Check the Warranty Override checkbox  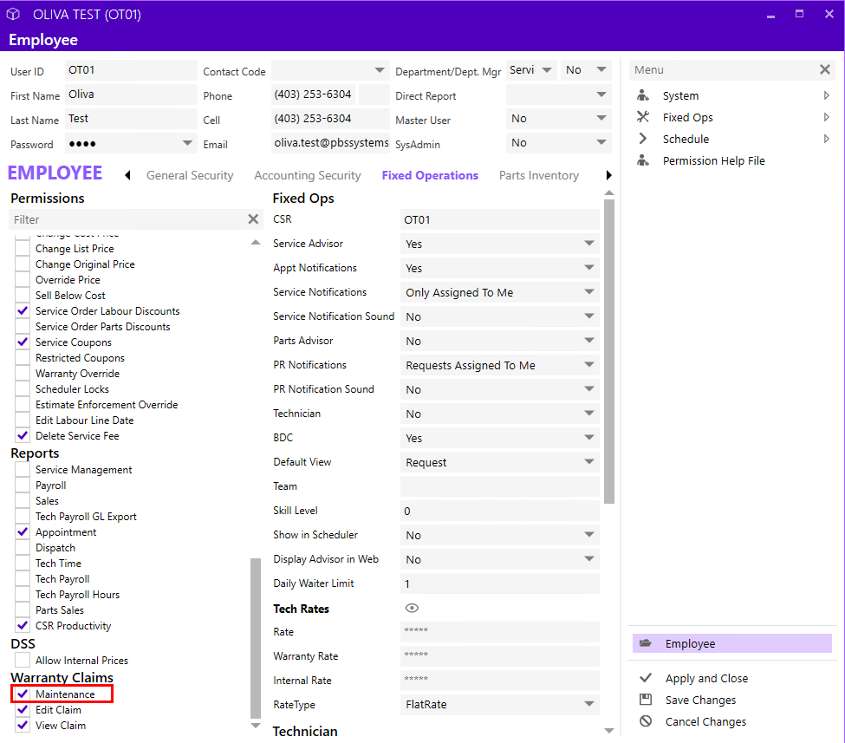[22, 373]
